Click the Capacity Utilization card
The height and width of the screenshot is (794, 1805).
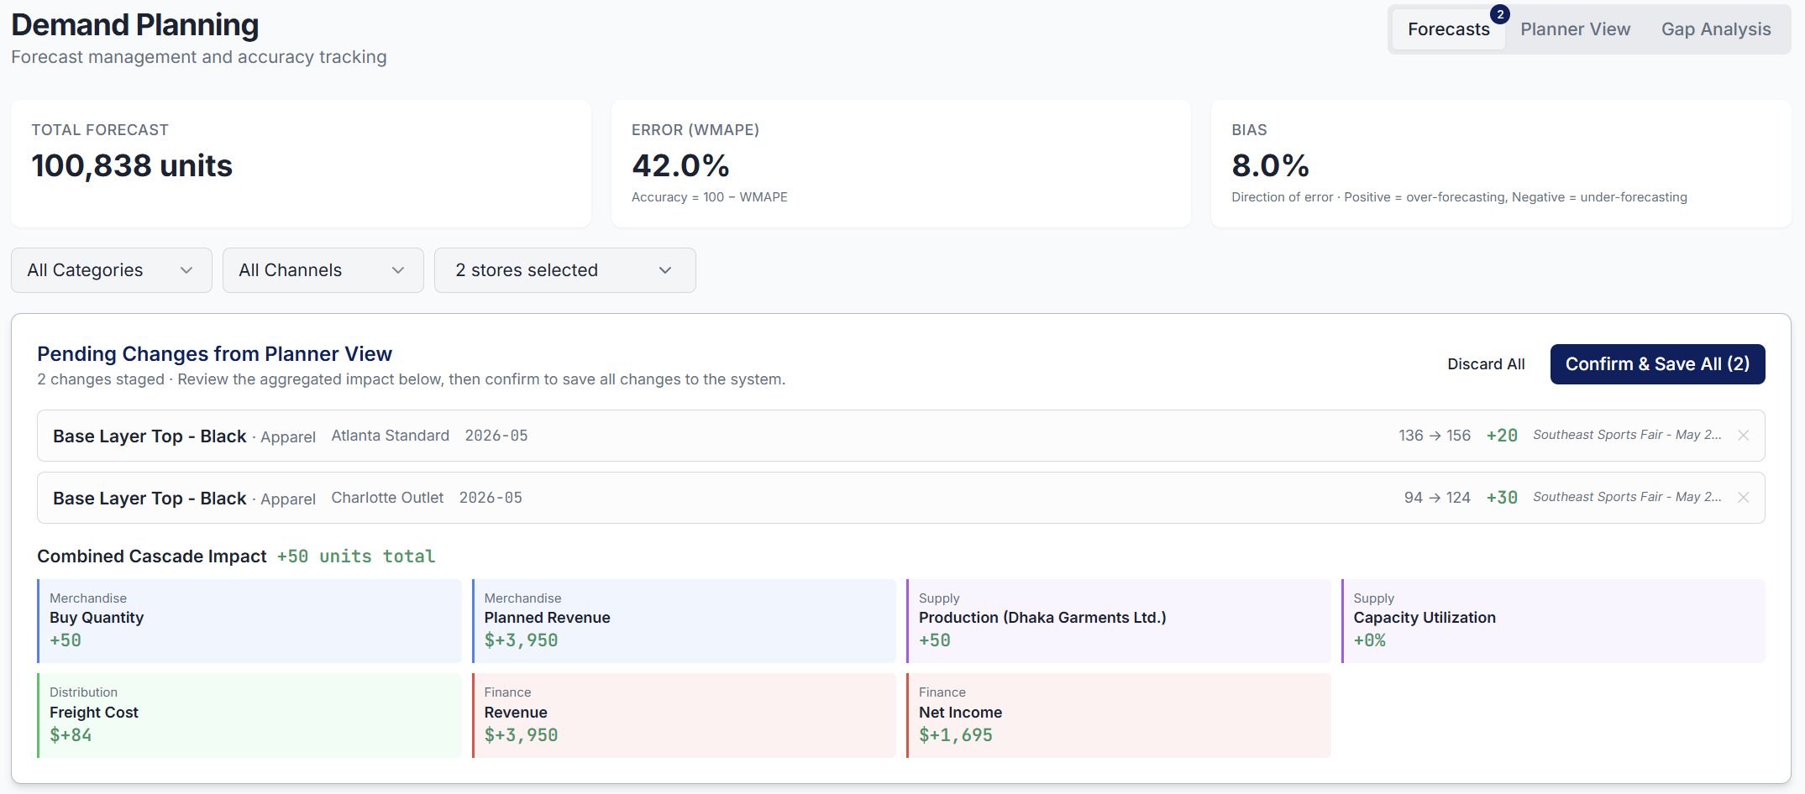1553,620
